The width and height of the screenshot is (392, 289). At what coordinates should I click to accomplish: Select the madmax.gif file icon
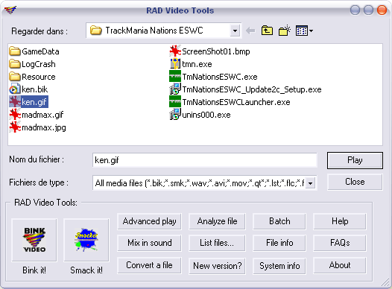14,115
